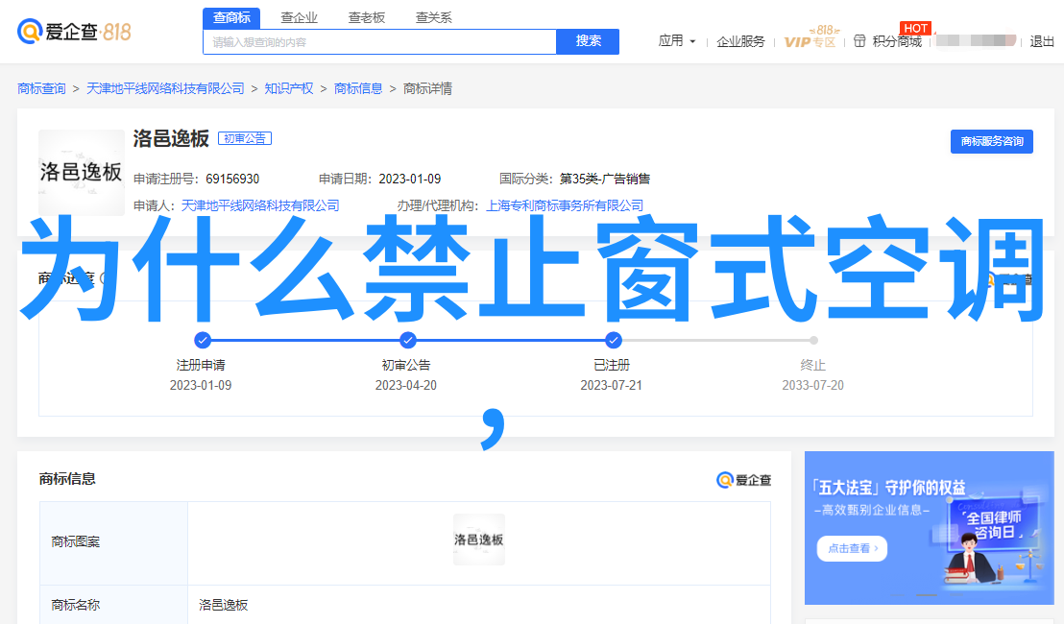Go to 商标查询 breadcrumb
The image size is (1064, 624).
coord(41,89)
